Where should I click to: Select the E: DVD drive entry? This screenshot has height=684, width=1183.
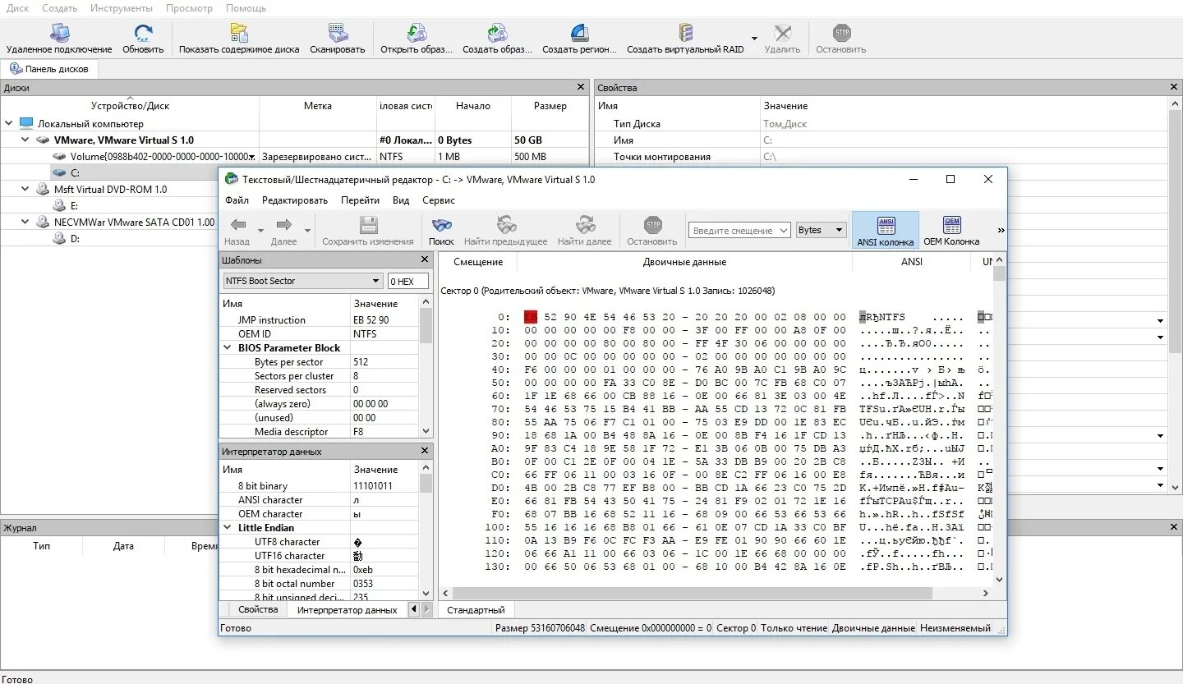point(75,205)
